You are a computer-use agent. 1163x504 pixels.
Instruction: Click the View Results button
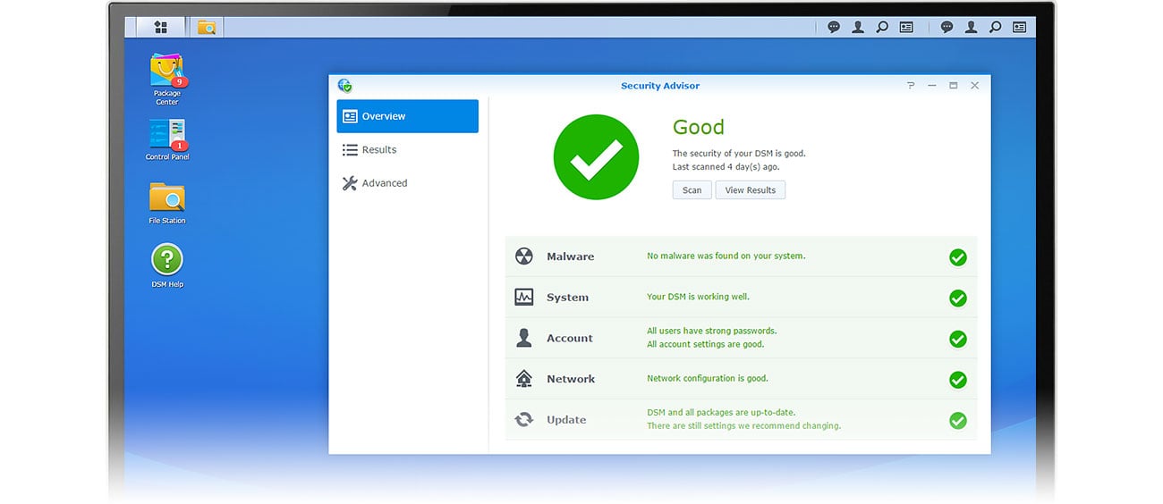pos(751,190)
